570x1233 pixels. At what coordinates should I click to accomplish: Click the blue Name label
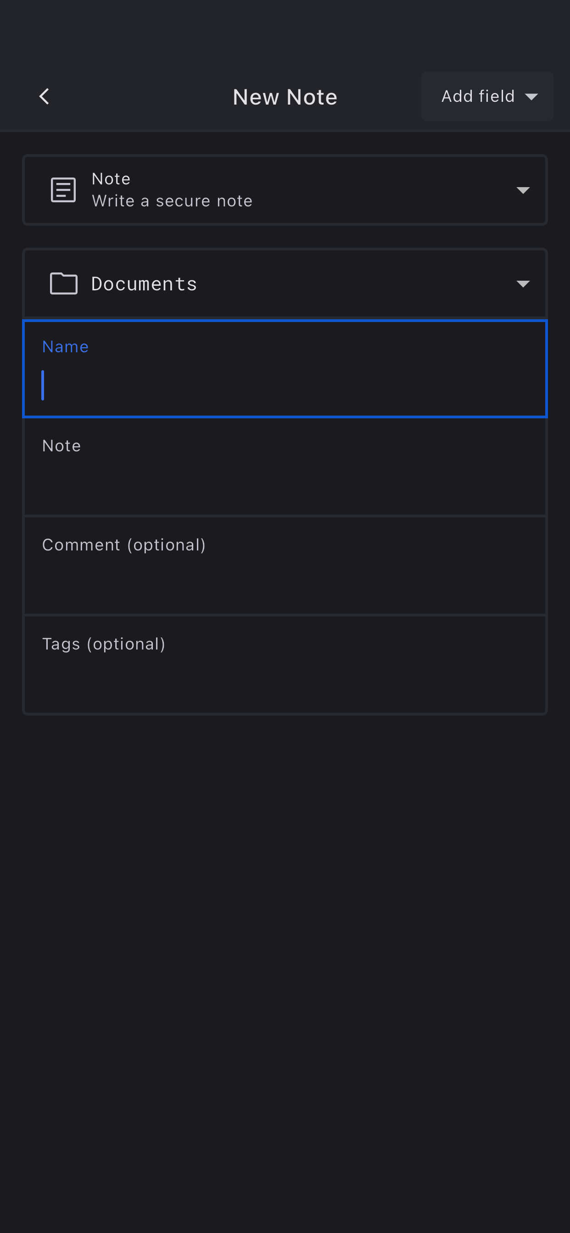tap(65, 346)
